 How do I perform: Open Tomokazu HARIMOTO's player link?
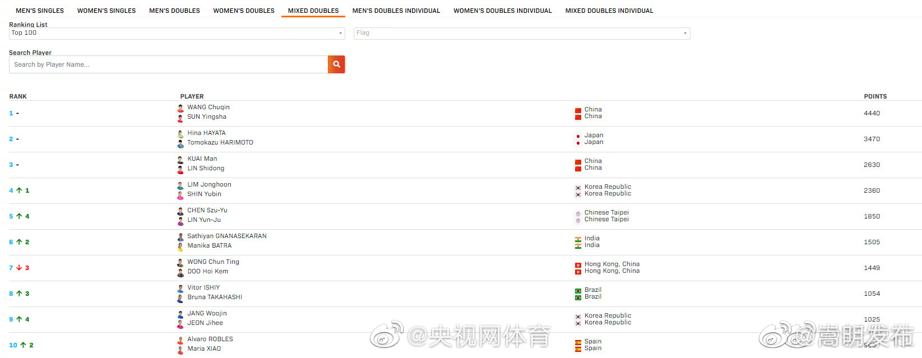(220, 142)
